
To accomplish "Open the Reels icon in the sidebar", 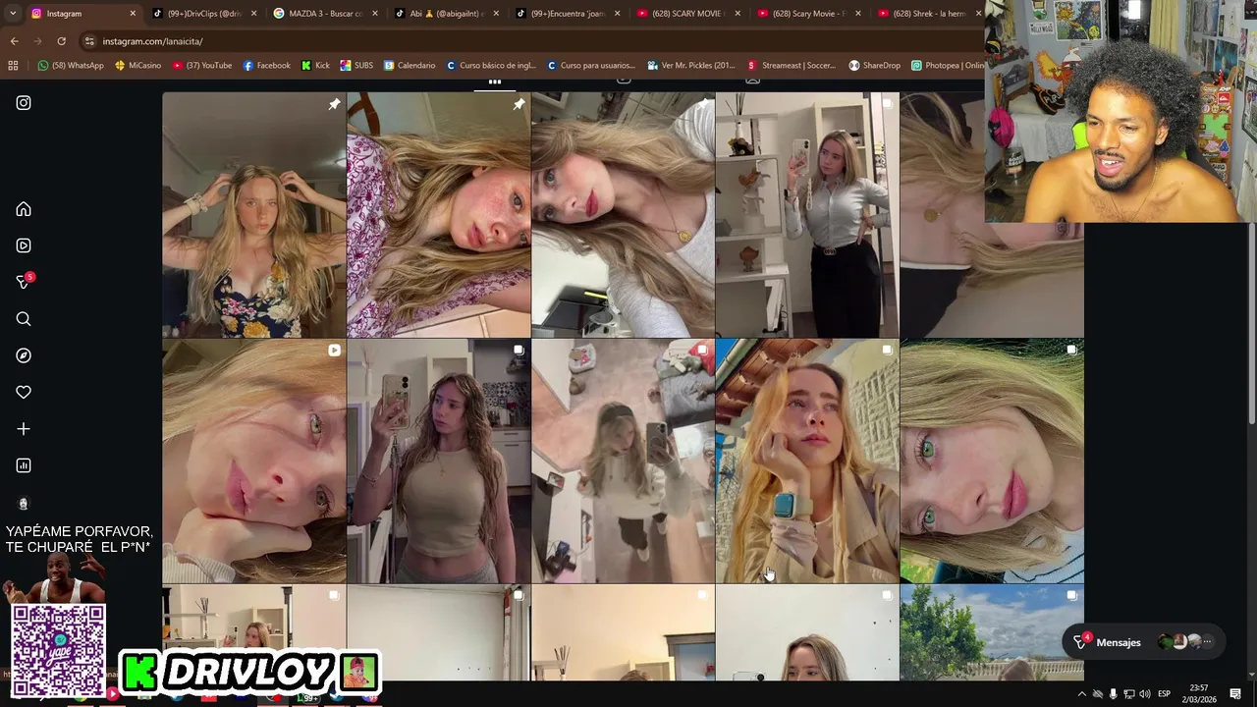I will click(24, 245).
